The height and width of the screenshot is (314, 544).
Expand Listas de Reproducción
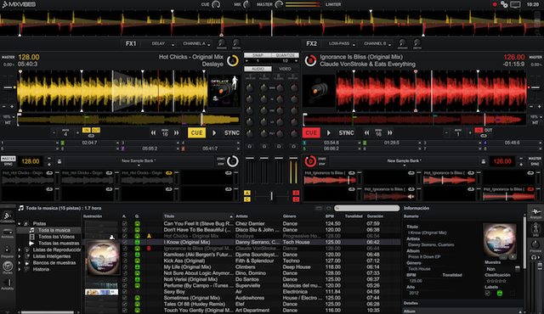(x=20, y=250)
